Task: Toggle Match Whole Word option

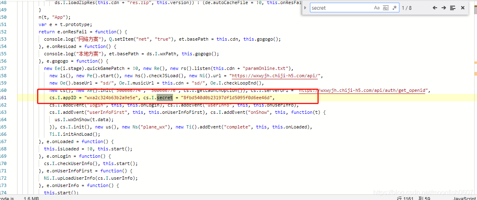Action: pos(386,8)
